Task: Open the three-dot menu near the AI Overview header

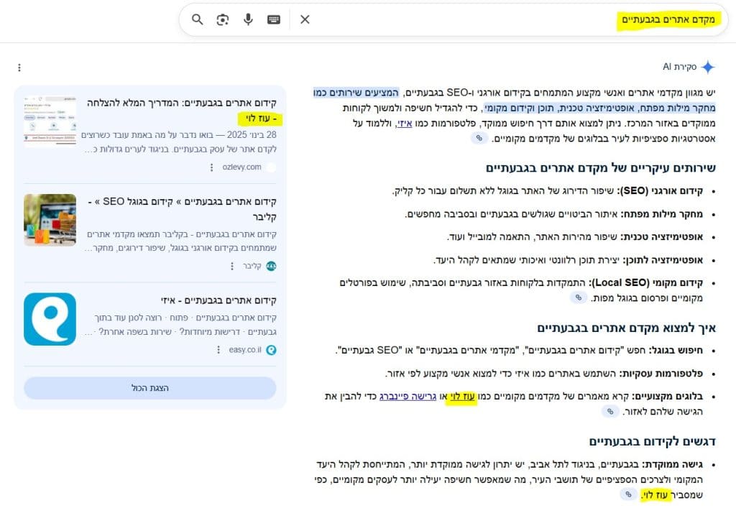Action: [x=19, y=67]
